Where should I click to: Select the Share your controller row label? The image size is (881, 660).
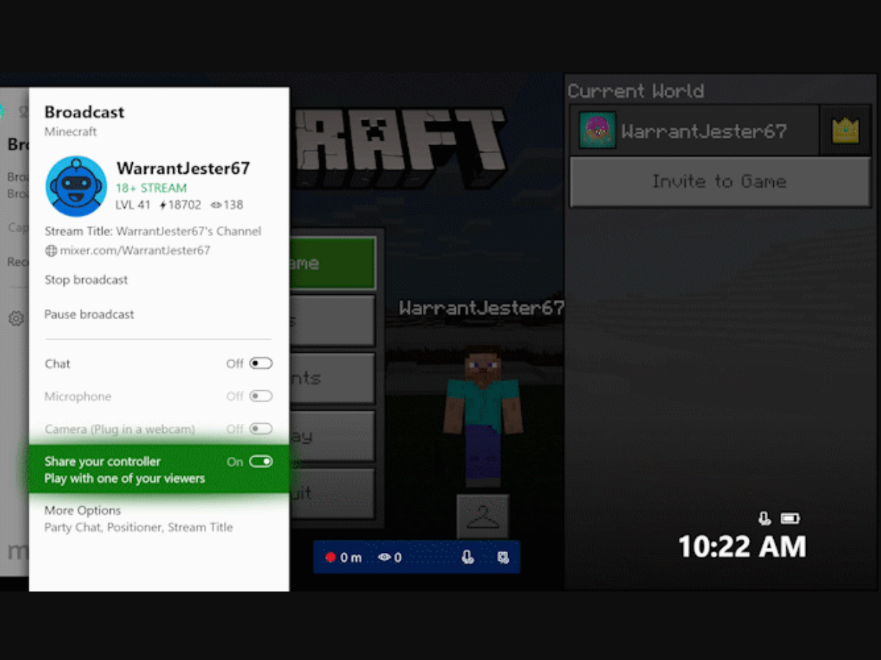102,461
